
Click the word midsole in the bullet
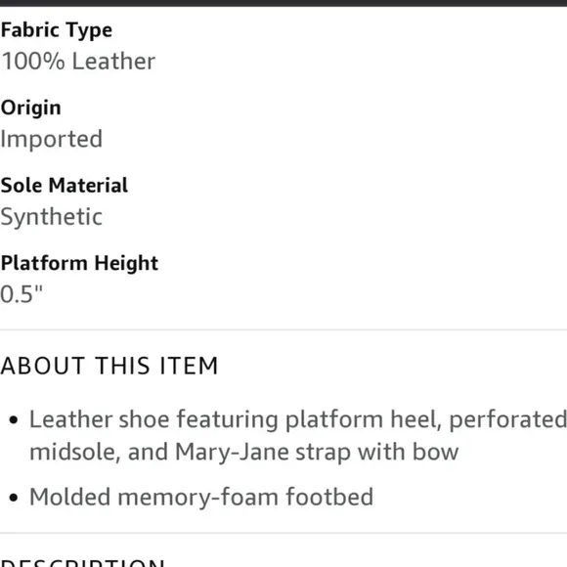tap(75, 452)
